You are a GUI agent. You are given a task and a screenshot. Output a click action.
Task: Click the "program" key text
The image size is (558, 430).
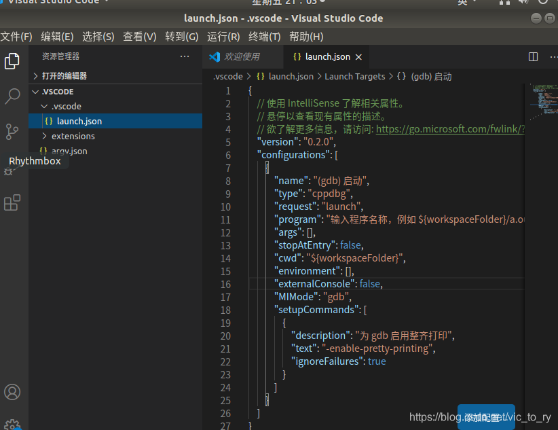pos(297,219)
